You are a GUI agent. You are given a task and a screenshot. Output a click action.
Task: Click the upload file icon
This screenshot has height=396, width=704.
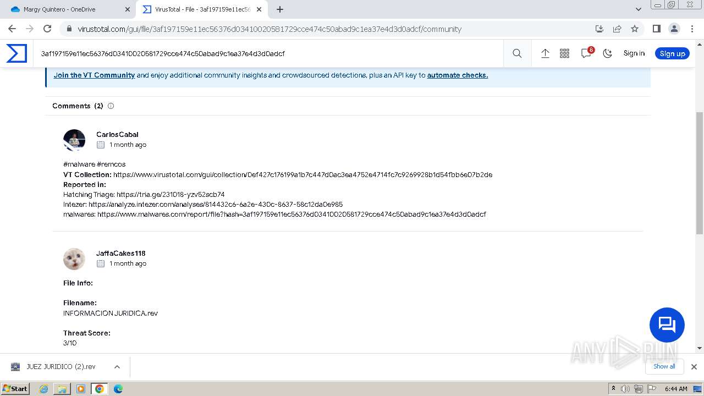(545, 53)
